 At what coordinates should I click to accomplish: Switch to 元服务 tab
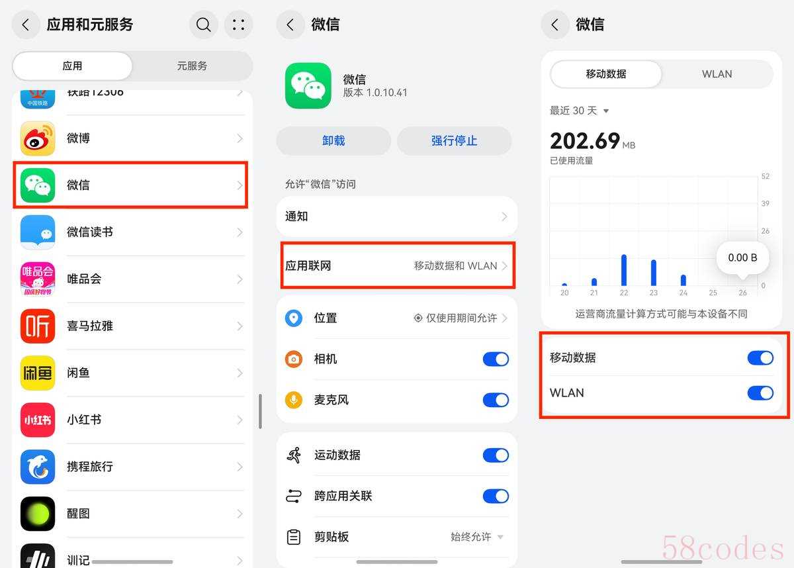(192, 66)
